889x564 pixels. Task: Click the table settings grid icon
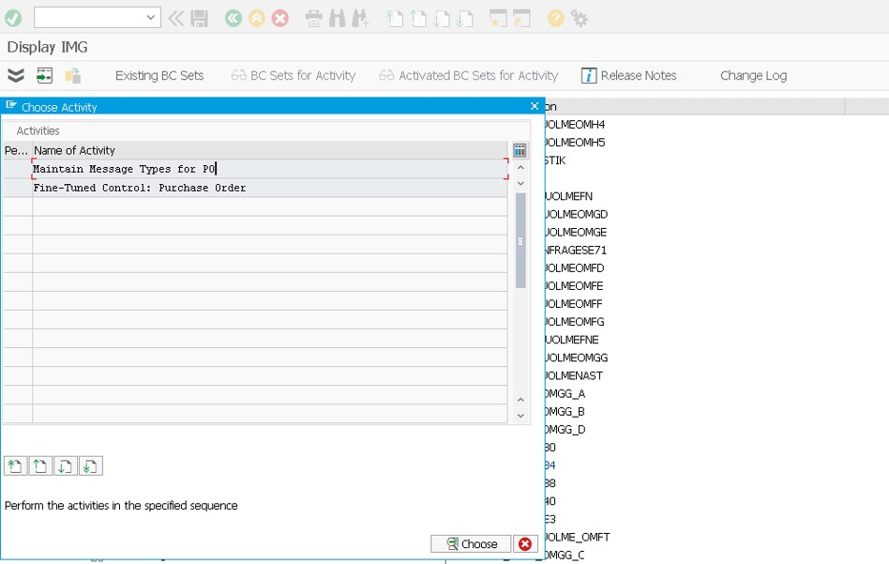click(x=520, y=150)
